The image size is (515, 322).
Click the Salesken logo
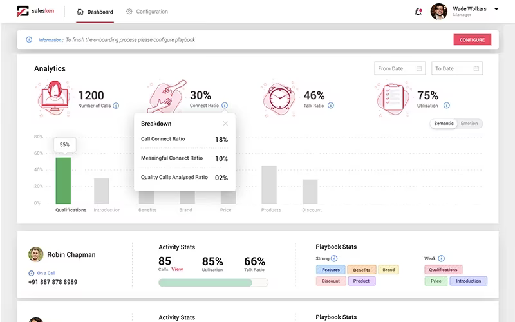click(x=35, y=11)
